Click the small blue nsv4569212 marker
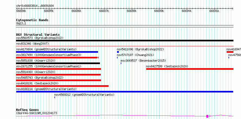 (54, 97)
